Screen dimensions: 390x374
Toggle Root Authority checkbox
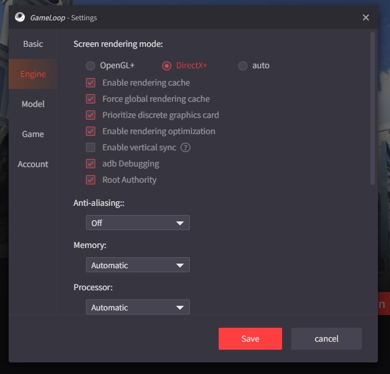pyautogui.click(x=91, y=180)
